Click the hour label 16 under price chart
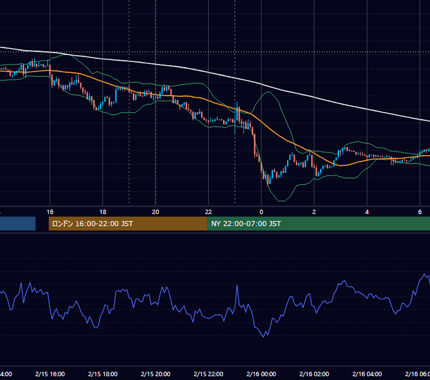Viewport: 430px width, 380px height. pos(50,212)
